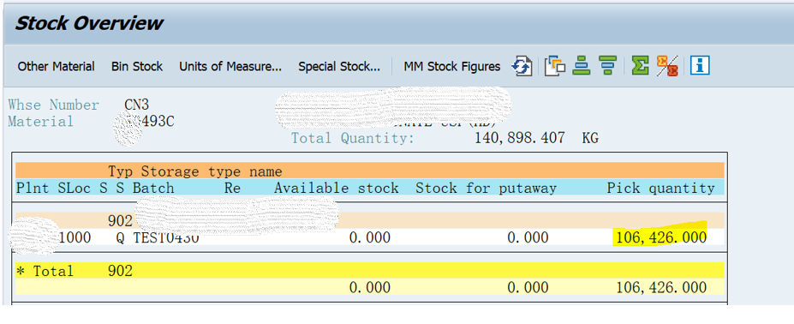Image resolution: width=794 pixels, height=324 pixels.
Task: Click pick quantity 106,426.000 in the Total row
Action: [661, 288]
